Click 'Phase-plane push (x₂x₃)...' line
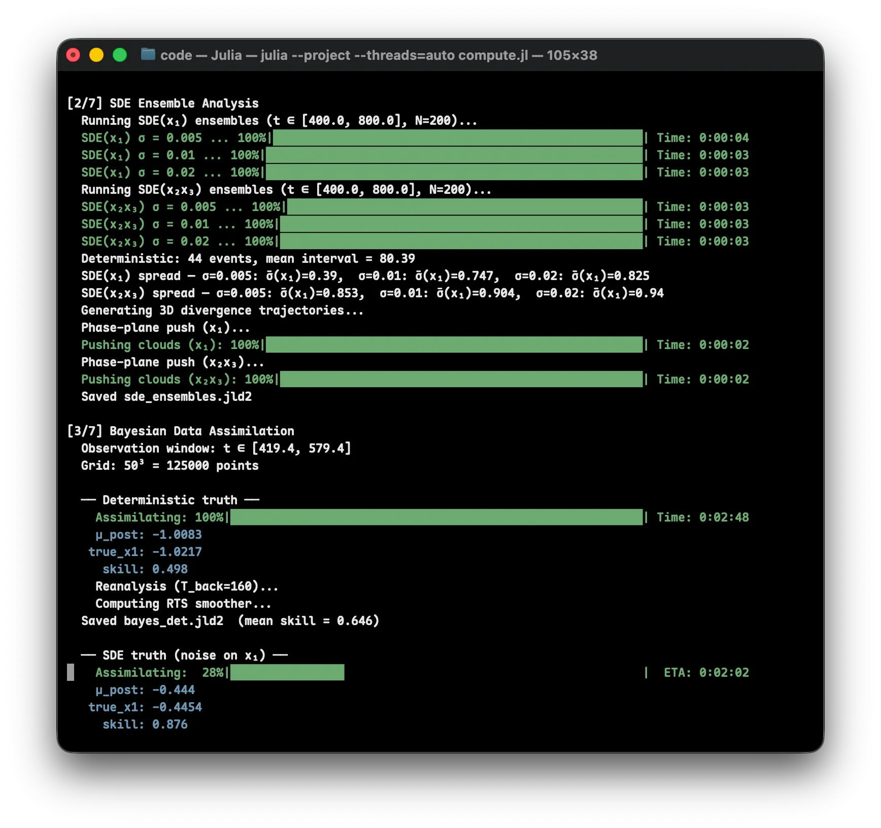This screenshot has height=828, width=881. tap(173, 362)
